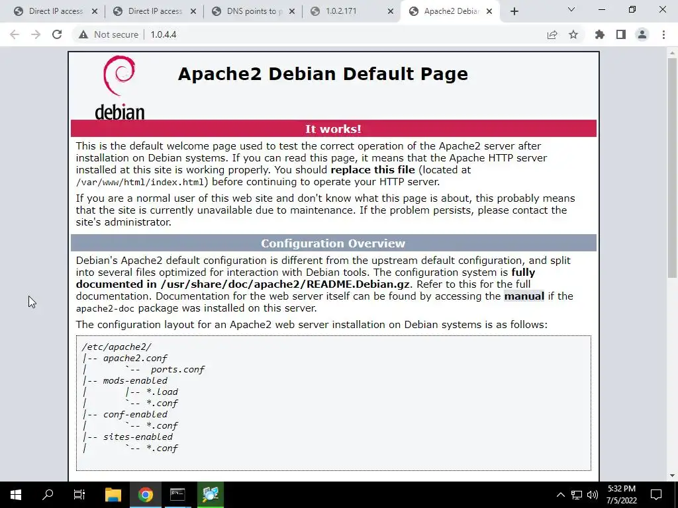Open the Command Prompt taskbar icon
Image resolution: width=678 pixels, height=508 pixels.
click(x=177, y=494)
